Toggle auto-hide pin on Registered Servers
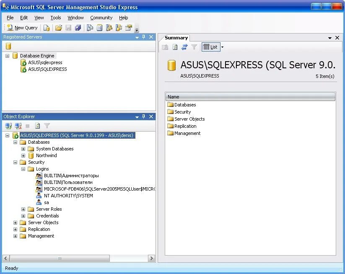The width and height of the screenshot is (345, 274). point(144,37)
